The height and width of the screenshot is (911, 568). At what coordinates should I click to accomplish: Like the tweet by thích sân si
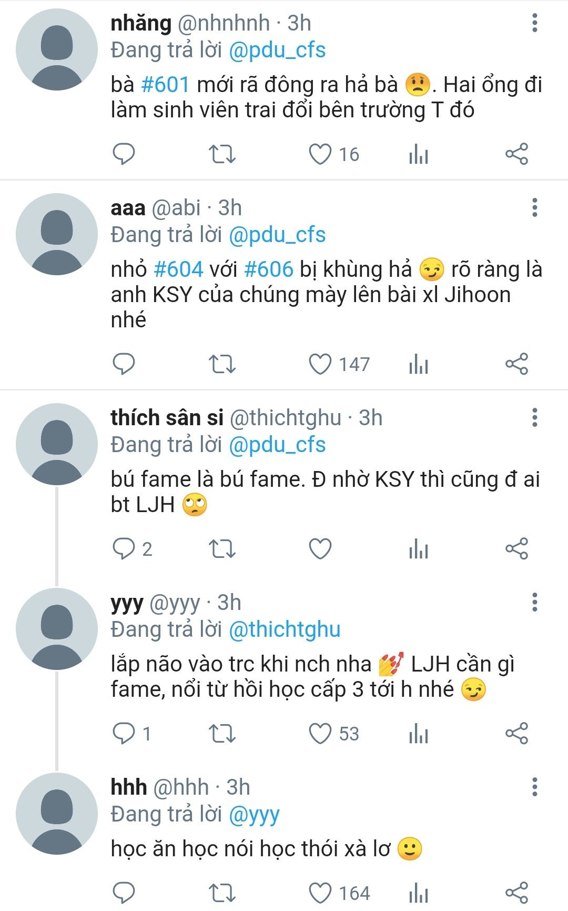tap(320, 548)
